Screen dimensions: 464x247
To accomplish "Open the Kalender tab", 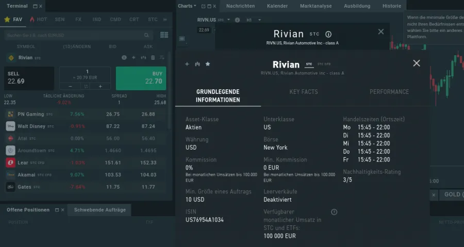I will [277, 6].
